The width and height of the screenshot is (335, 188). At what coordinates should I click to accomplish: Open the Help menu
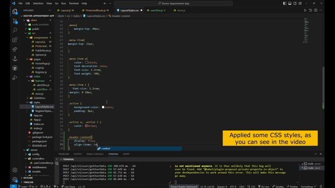(x=84, y=4)
